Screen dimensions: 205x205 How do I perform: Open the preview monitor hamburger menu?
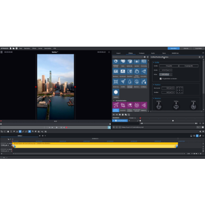click(x=2, y=52)
